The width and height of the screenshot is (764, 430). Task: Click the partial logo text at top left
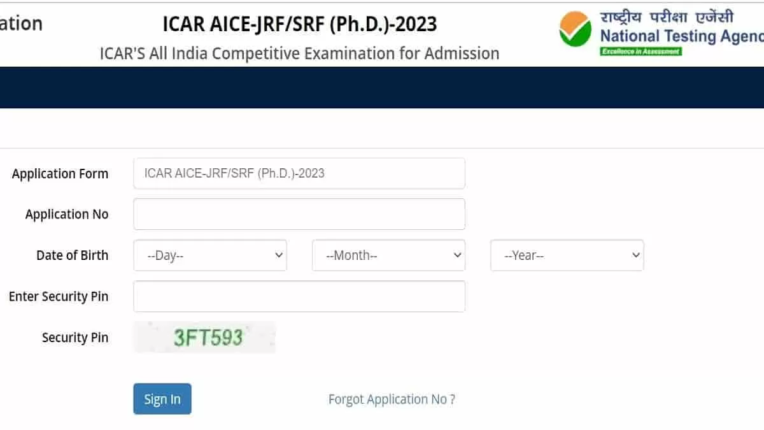point(22,22)
